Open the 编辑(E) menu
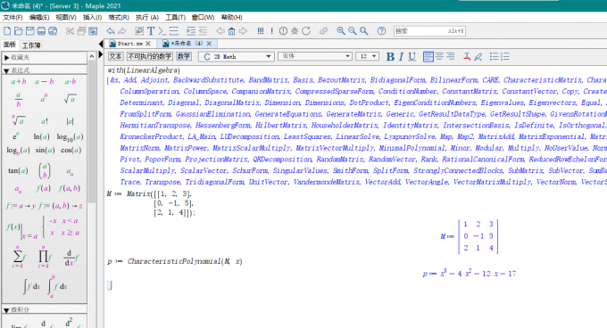 [x=39, y=18]
